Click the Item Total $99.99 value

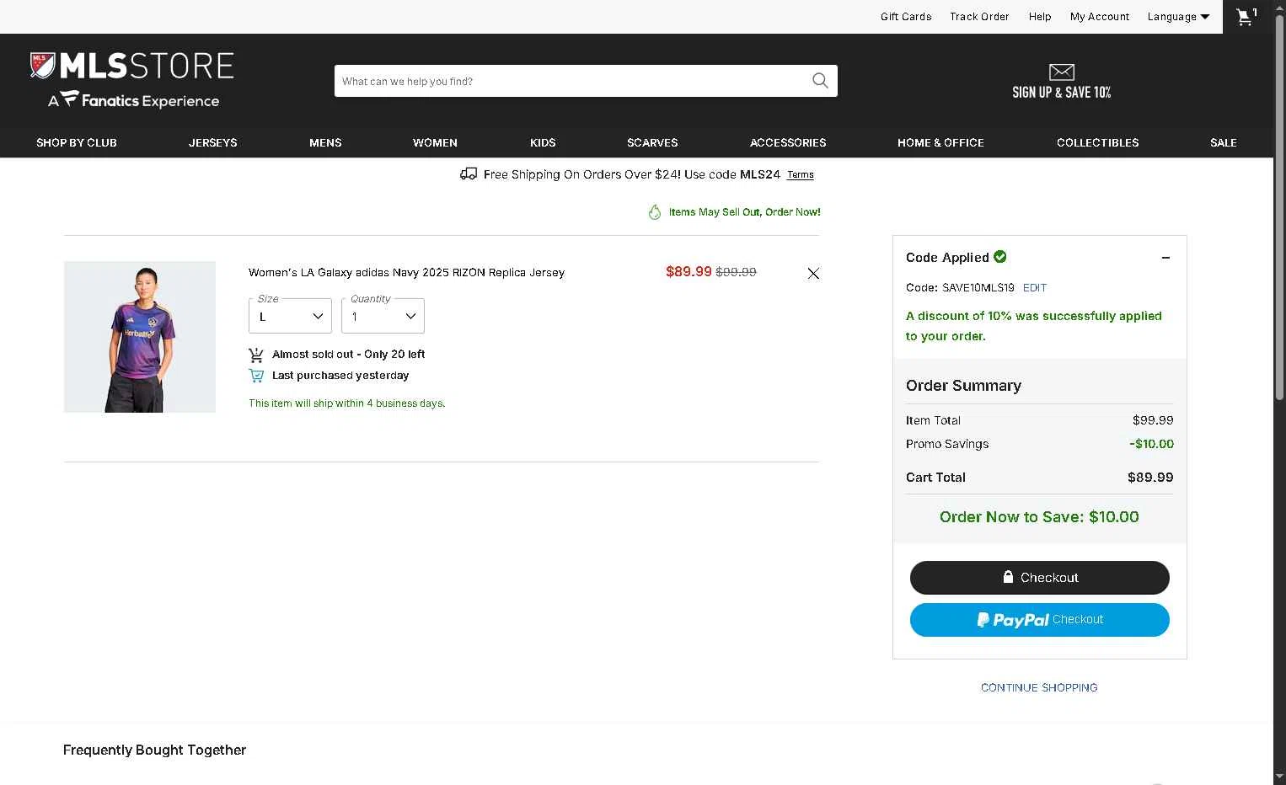pos(1153,420)
